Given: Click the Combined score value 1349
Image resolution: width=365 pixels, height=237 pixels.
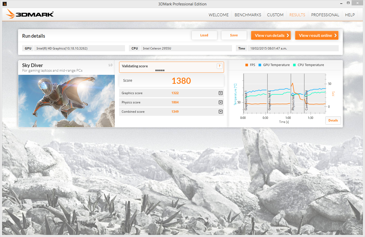Looking at the screenshot, I should click(x=175, y=112).
